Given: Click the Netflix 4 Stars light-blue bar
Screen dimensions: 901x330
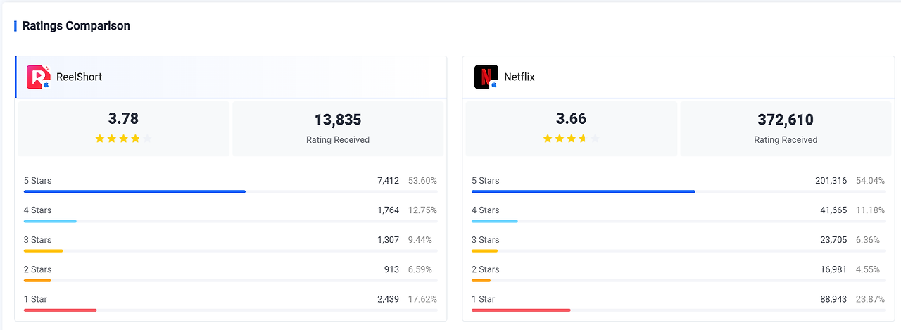Looking at the screenshot, I should point(495,221).
